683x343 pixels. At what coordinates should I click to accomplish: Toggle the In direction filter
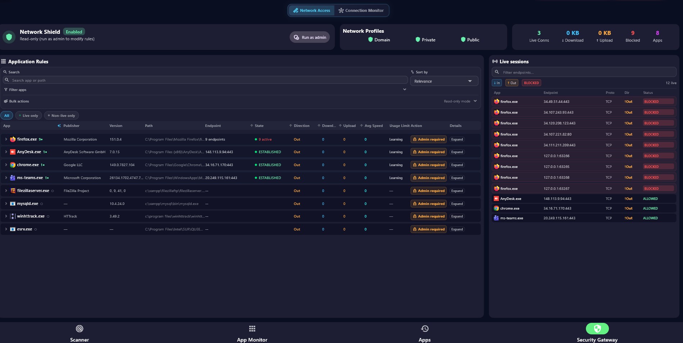pos(497,83)
